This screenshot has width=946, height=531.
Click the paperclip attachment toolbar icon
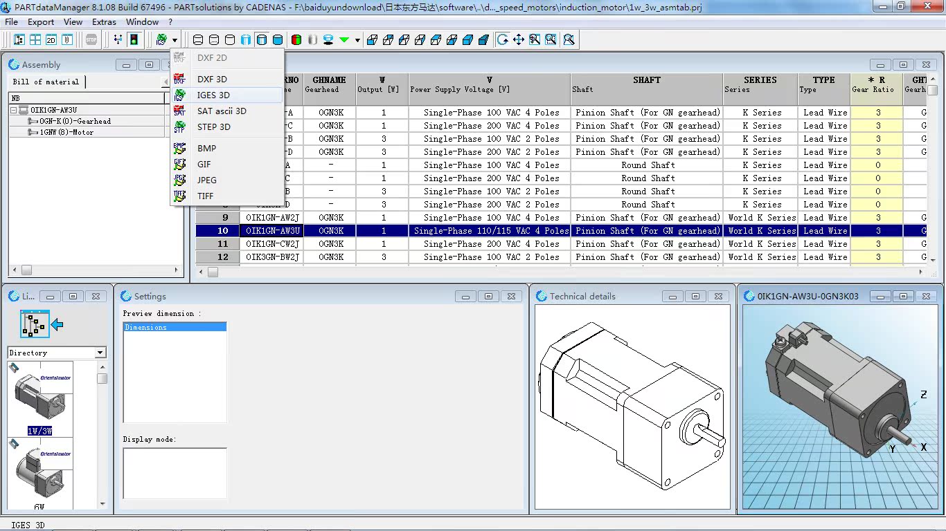[66, 39]
